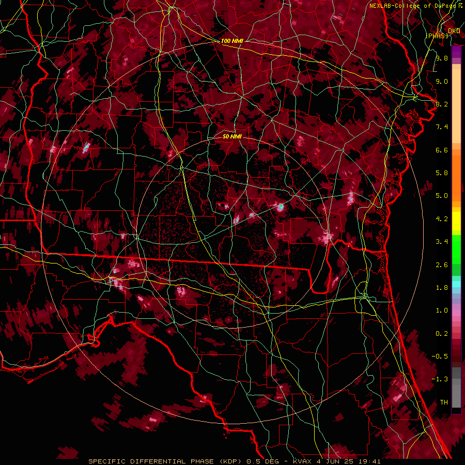
Task: Click the TH label on the scale
Action: [444, 402]
